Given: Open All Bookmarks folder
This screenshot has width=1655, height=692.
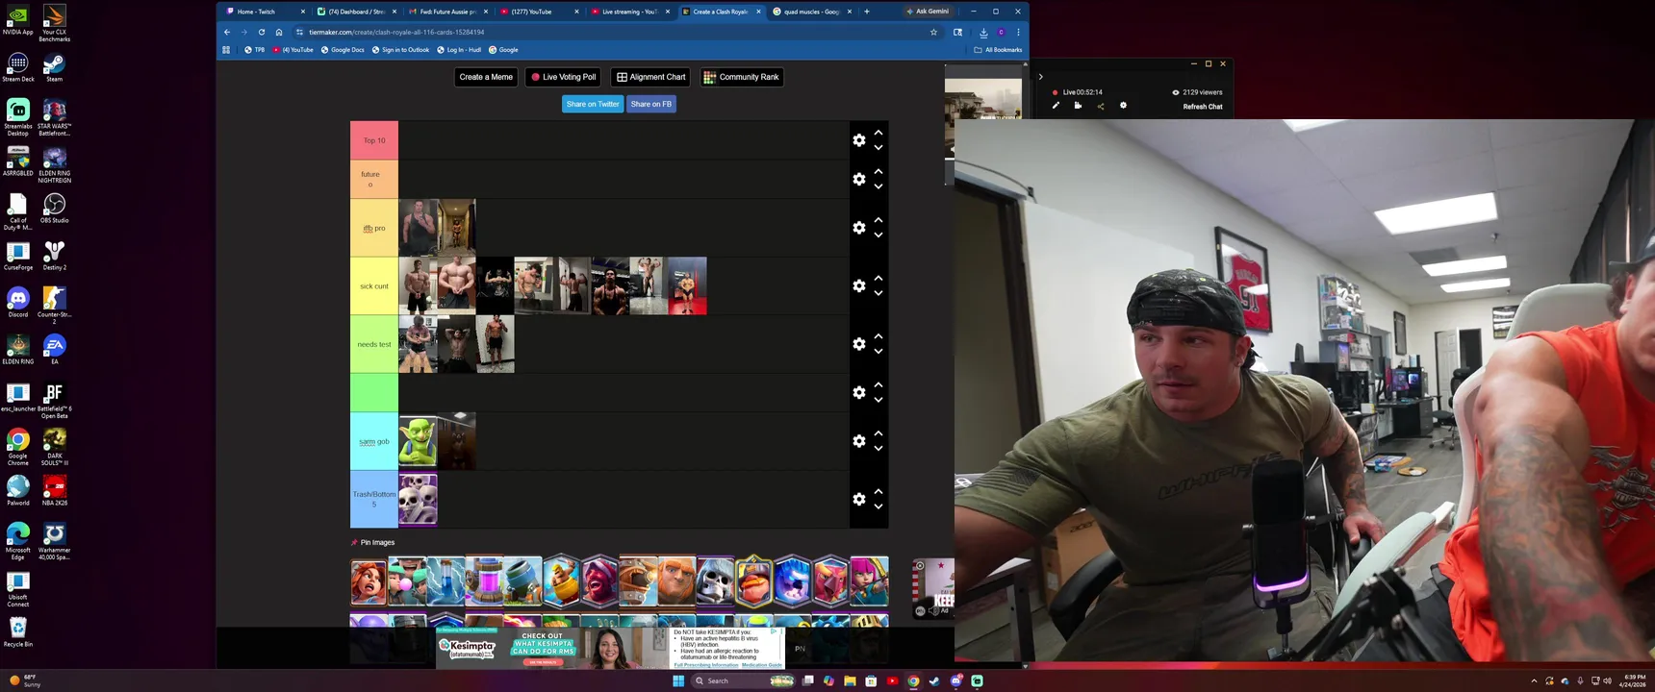Looking at the screenshot, I should 998,50.
